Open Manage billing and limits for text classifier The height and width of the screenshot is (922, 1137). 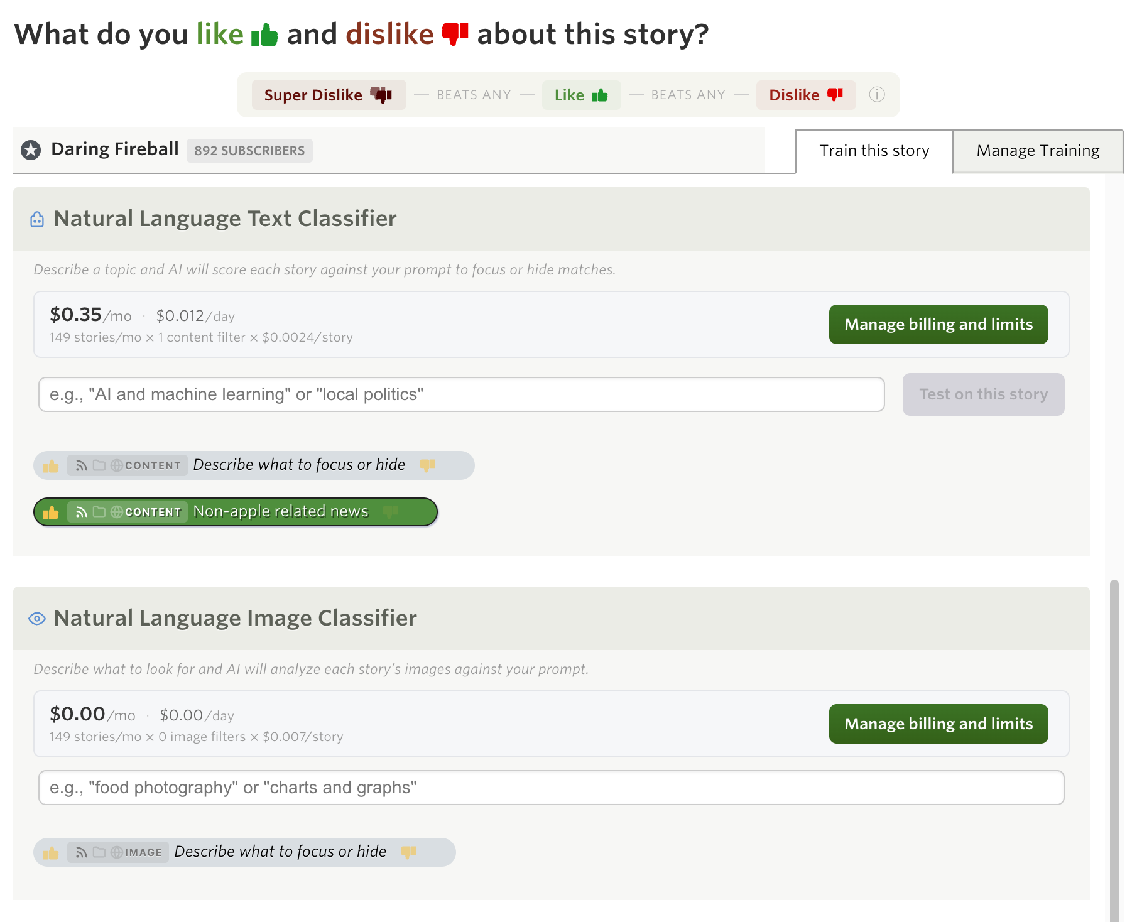pos(938,325)
